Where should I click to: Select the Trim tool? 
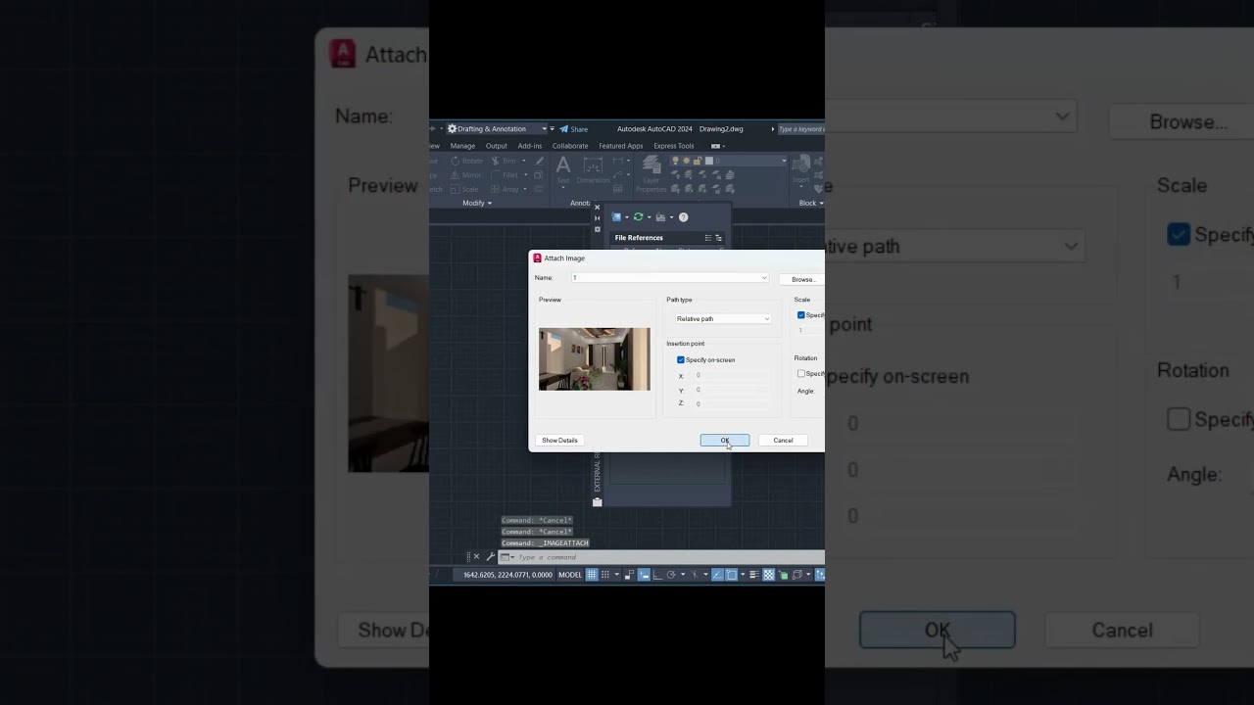505,161
